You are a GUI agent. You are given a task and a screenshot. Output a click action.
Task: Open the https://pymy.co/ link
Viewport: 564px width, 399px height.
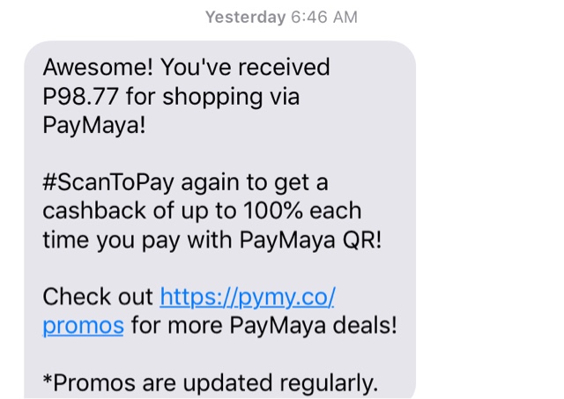click(248, 298)
